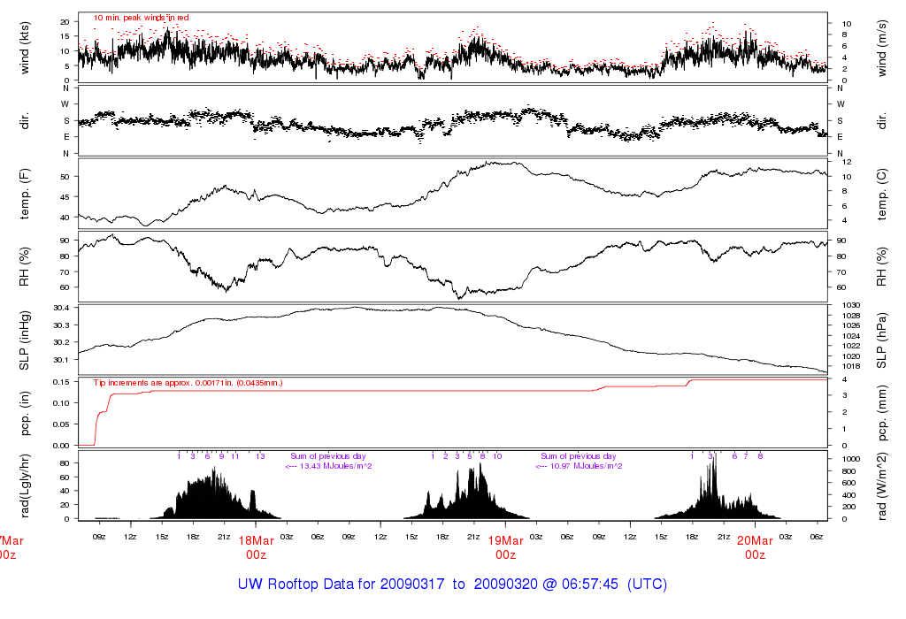This screenshot has width=906, height=619.
Task: Click the '1030' hPa tick value
Action: click(x=851, y=305)
